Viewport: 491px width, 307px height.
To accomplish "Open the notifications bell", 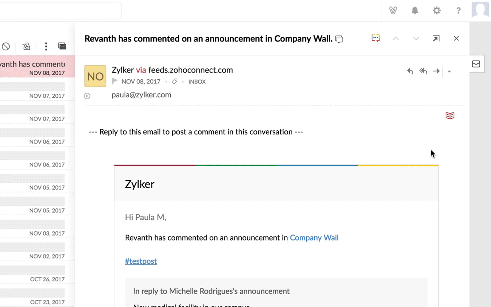I will tap(414, 10).
